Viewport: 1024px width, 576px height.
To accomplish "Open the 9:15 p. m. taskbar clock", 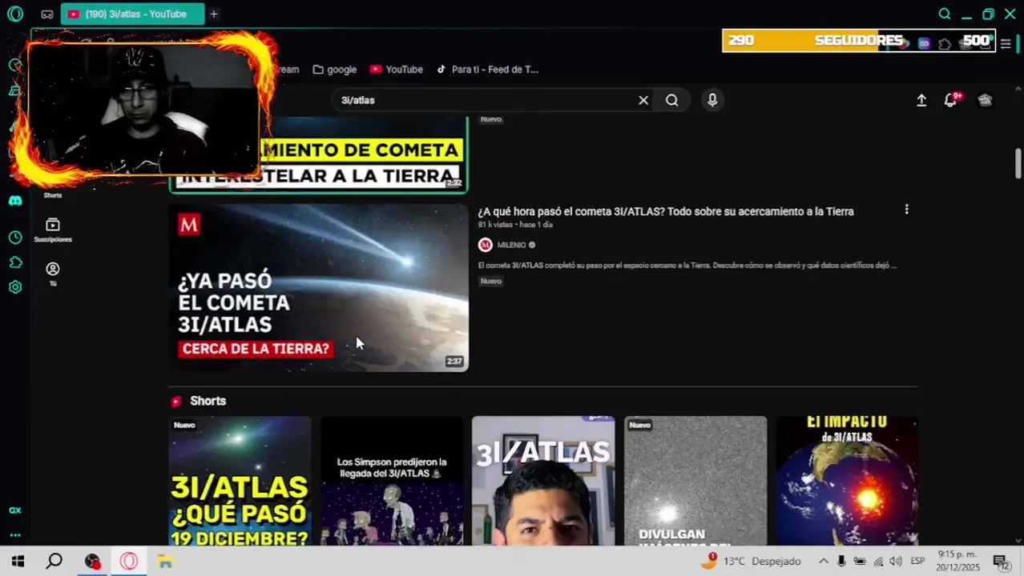I will (x=958, y=561).
